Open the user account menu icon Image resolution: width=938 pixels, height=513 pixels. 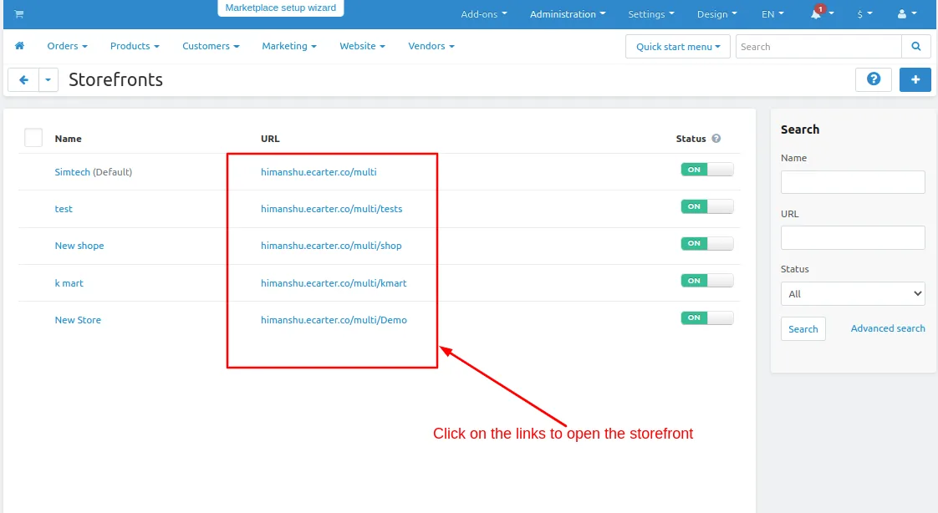[902, 13]
